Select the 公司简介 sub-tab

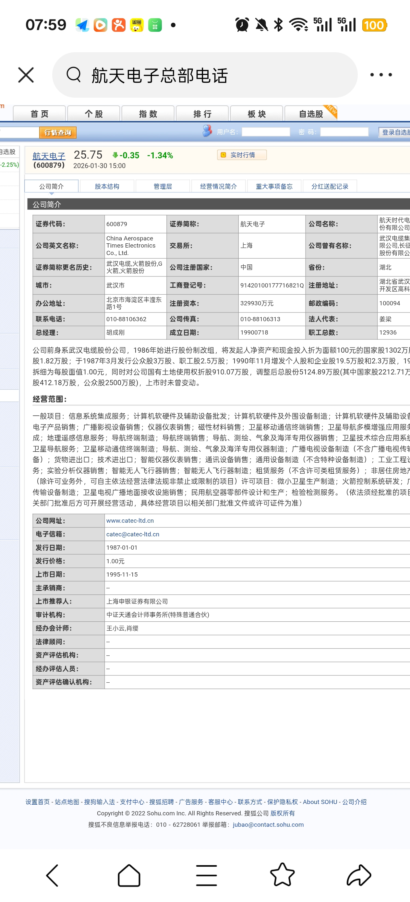[52, 186]
